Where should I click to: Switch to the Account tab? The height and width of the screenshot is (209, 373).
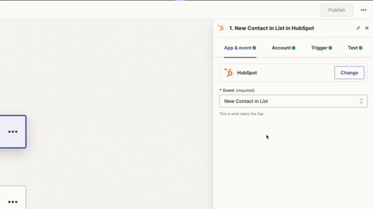[284, 48]
